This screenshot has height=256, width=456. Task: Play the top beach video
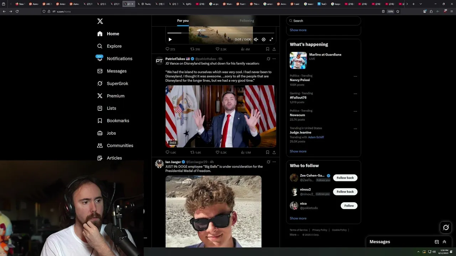coord(170,39)
